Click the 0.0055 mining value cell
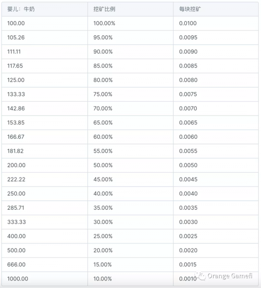Screen dimensions: 261x288 (x=188, y=151)
